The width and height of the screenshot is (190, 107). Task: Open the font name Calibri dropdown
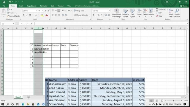coord(37,11)
